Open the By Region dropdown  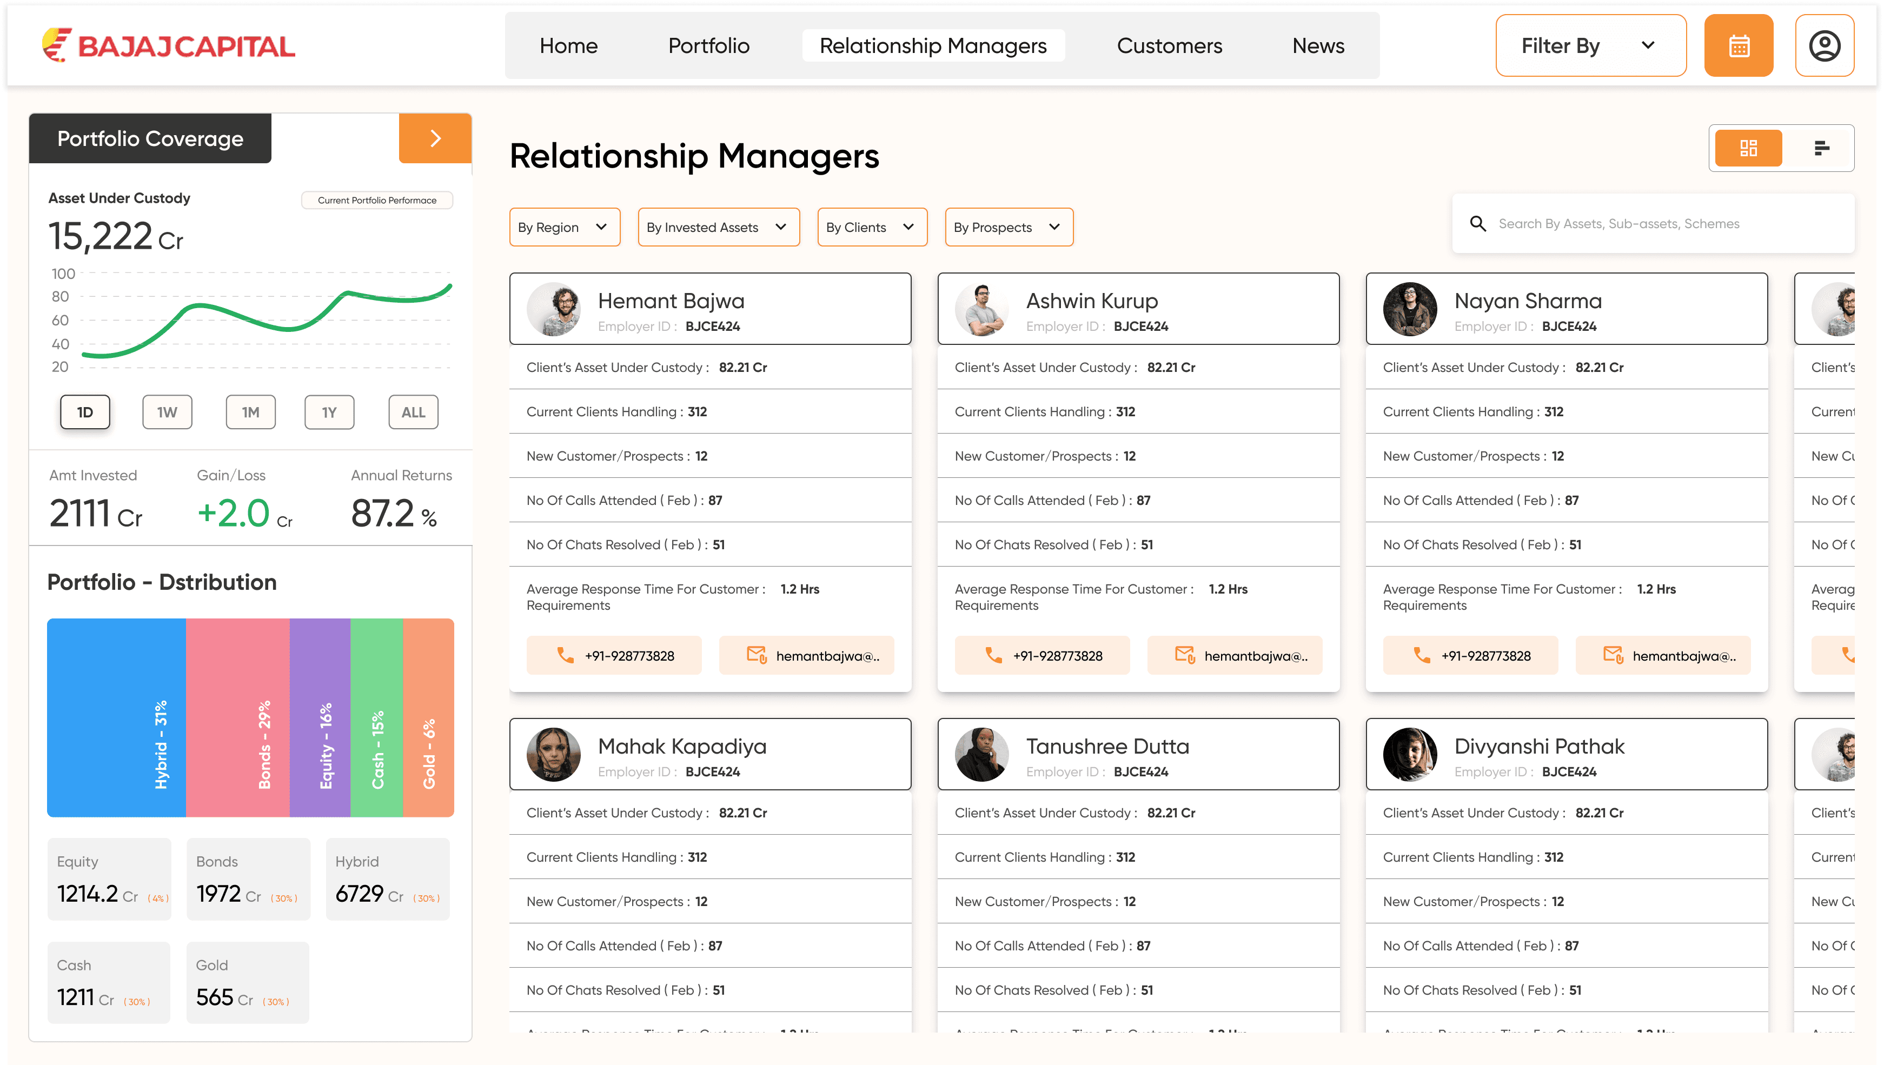(564, 228)
